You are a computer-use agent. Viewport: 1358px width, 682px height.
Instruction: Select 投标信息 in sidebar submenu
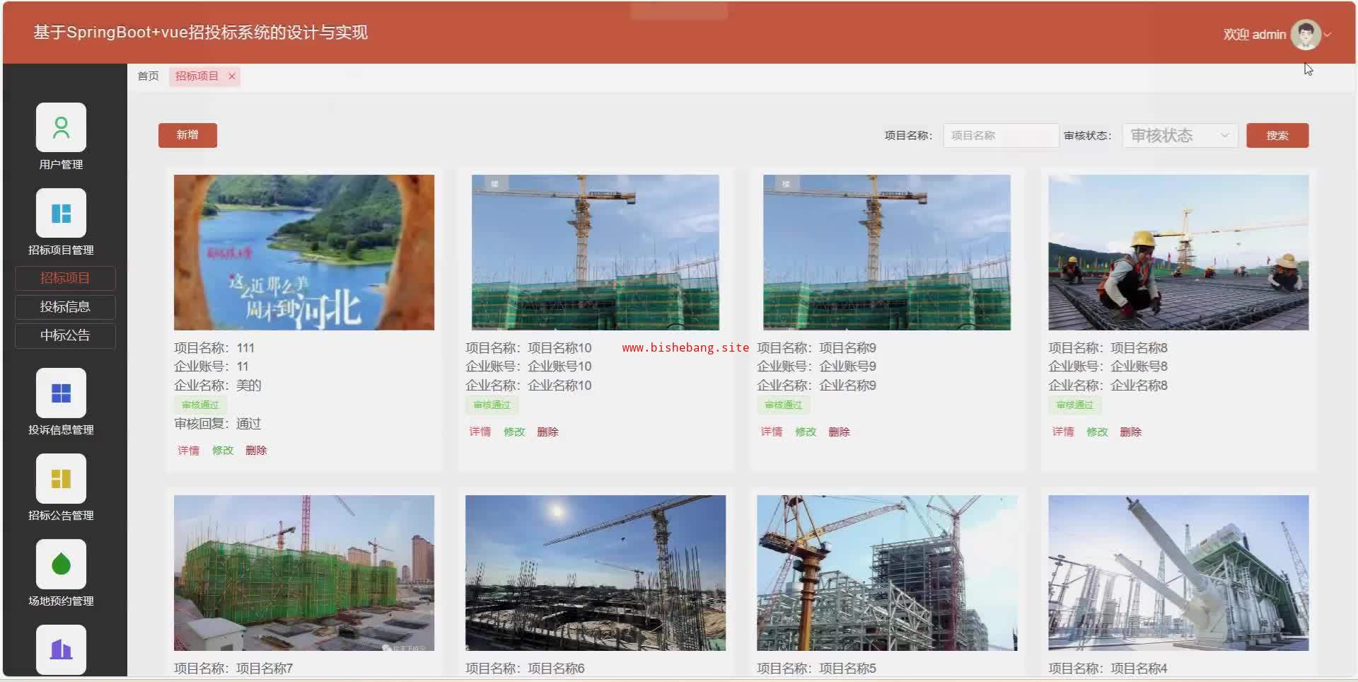pos(65,306)
